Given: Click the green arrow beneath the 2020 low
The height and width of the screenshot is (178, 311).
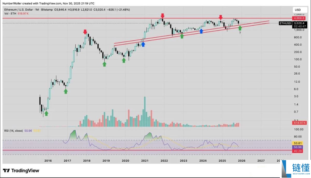Looking at the screenshot, I should click(x=124, y=60).
